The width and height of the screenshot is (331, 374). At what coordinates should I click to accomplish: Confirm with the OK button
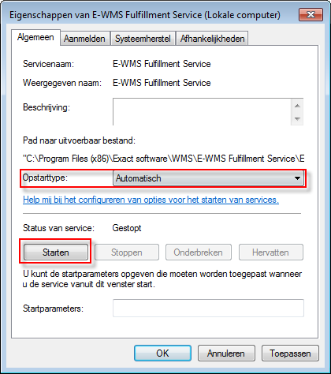coord(162,353)
